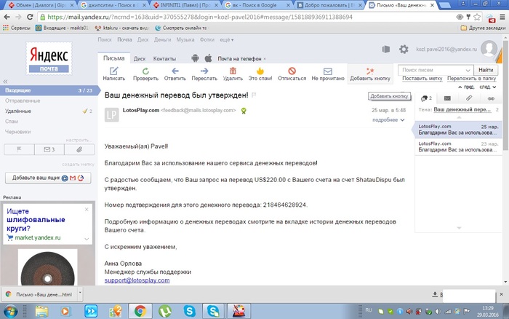Click the market.yandex.ru ad link
The height and width of the screenshot is (319, 509).
(38, 237)
